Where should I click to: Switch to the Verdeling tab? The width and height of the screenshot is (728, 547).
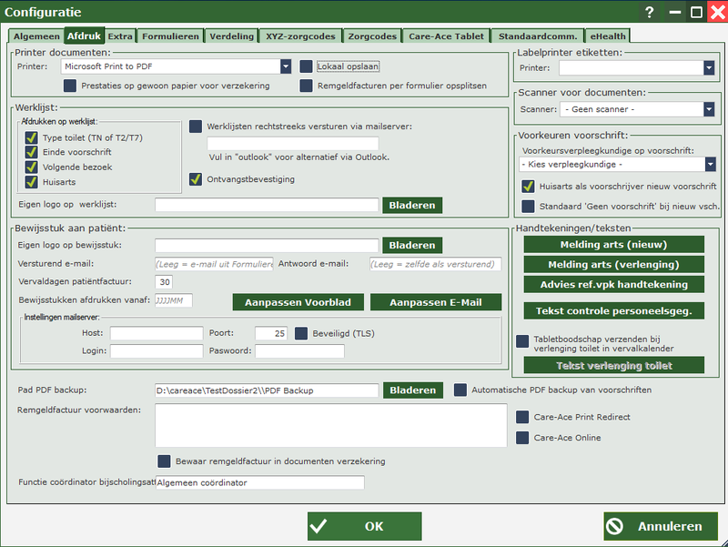(232, 36)
